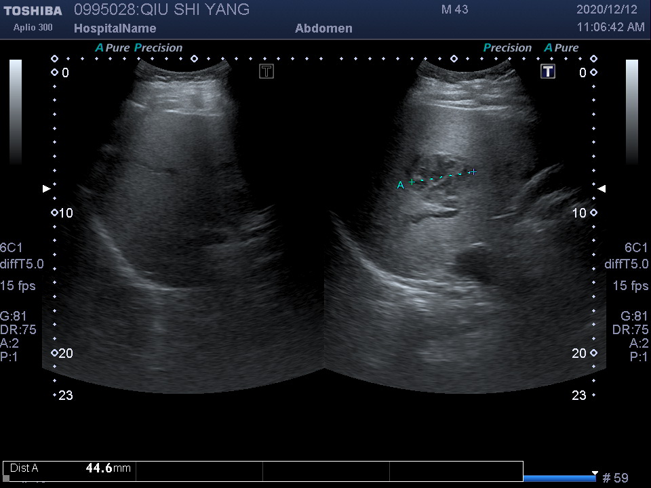This screenshot has width=651, height=488.
Task: Click the left depth marker 23
Action: 66,395
